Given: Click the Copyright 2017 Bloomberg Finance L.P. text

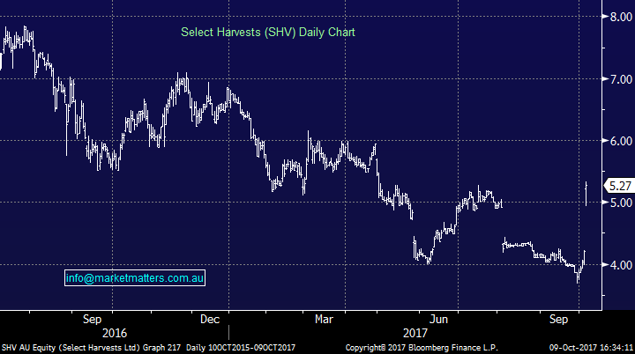Looking at the screenshot, I should click(x=422, y=348).
